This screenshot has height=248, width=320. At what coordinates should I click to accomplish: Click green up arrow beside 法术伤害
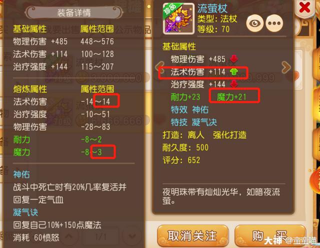(x=234, y=71)
